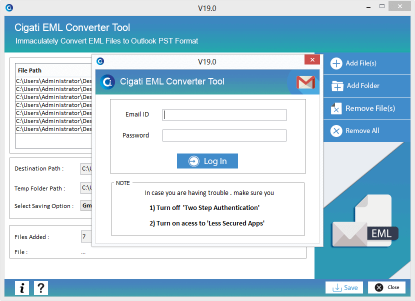Click the EML envelope graphic
Image resolution: width=415 pixels, height=301 pixels.
[365, 221]
